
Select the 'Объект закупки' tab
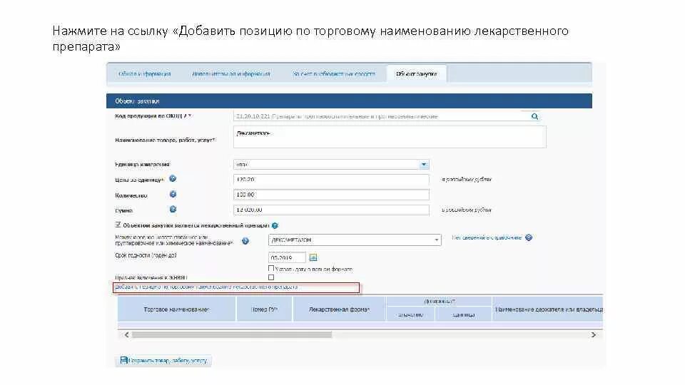(416, 74)
